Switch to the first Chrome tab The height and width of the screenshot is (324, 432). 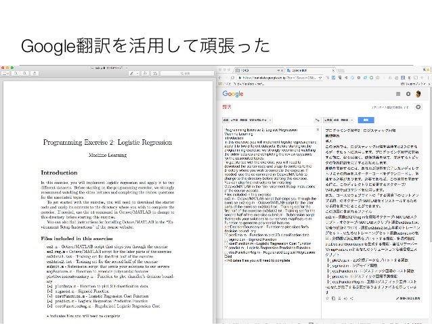click(x=258, y=70)
